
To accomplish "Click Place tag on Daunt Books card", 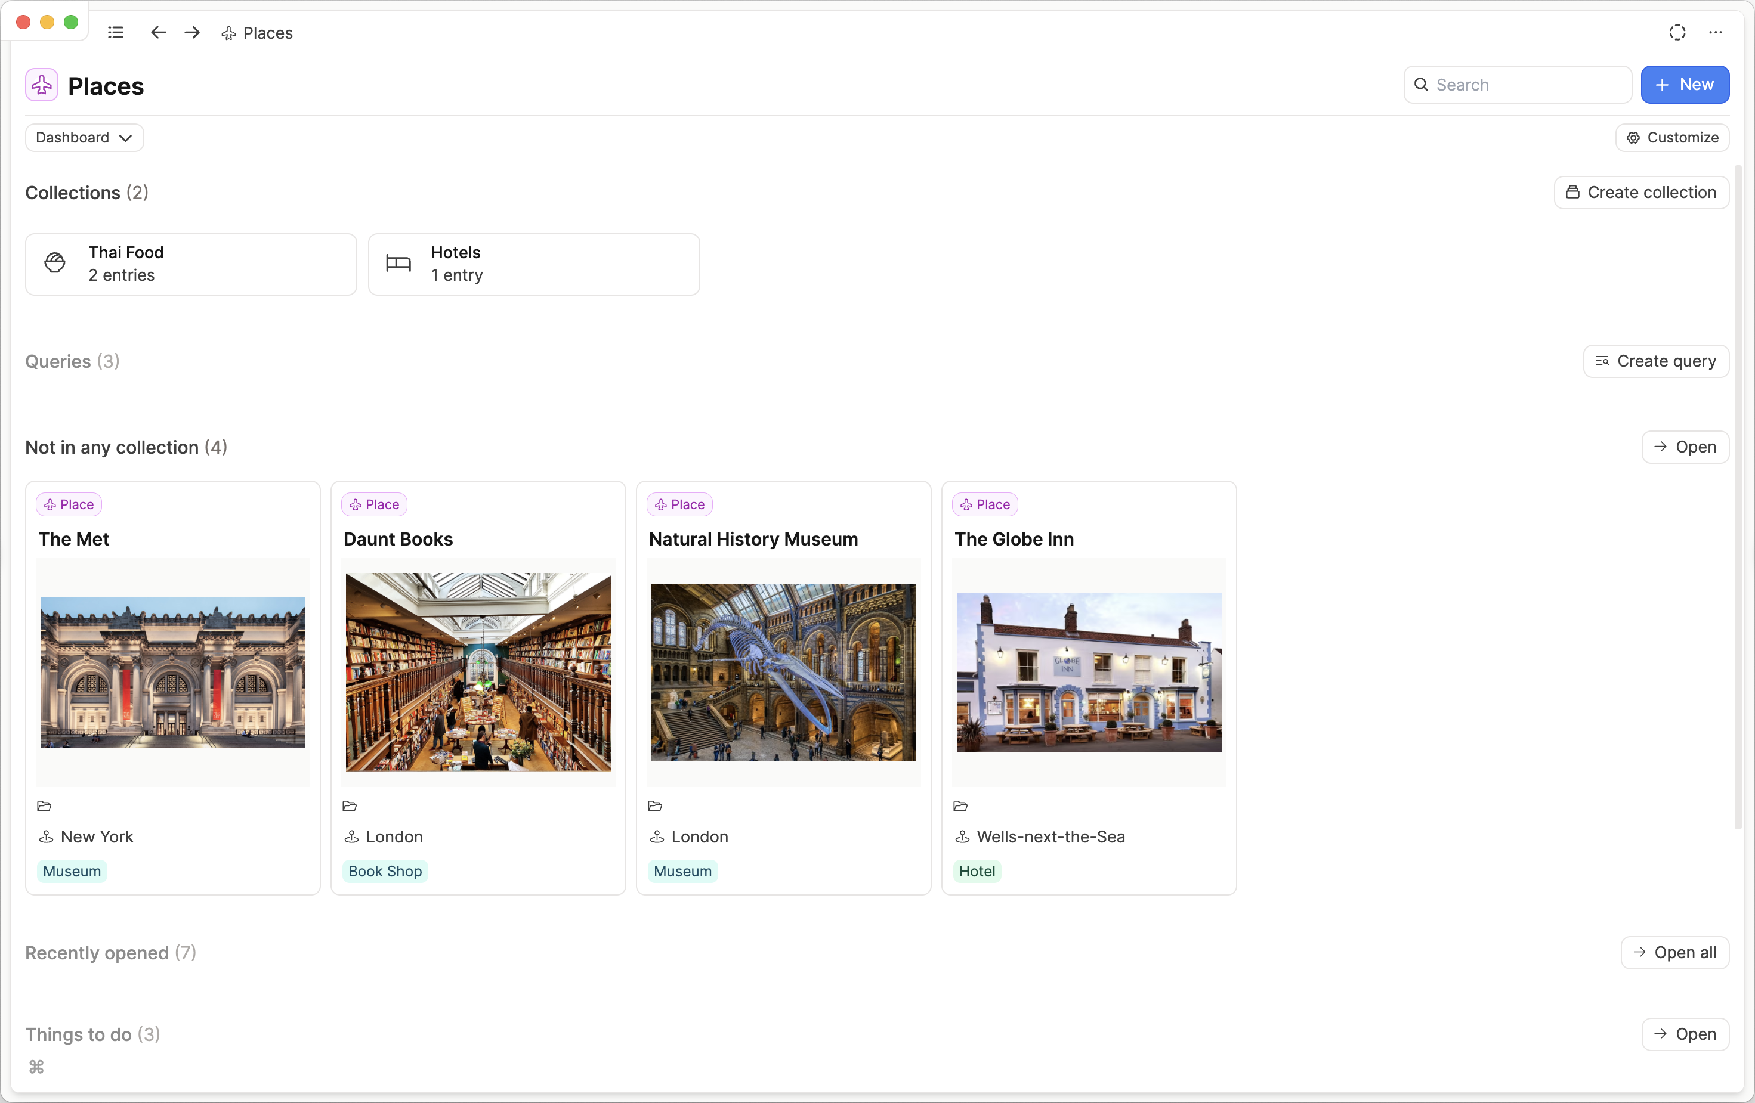I will pyautogui.click(x=375, y=504).
